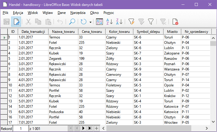This screenshot has height=132, width=217.
Task: Sort ascending with A-Z icon
Action: coord(109,22)
